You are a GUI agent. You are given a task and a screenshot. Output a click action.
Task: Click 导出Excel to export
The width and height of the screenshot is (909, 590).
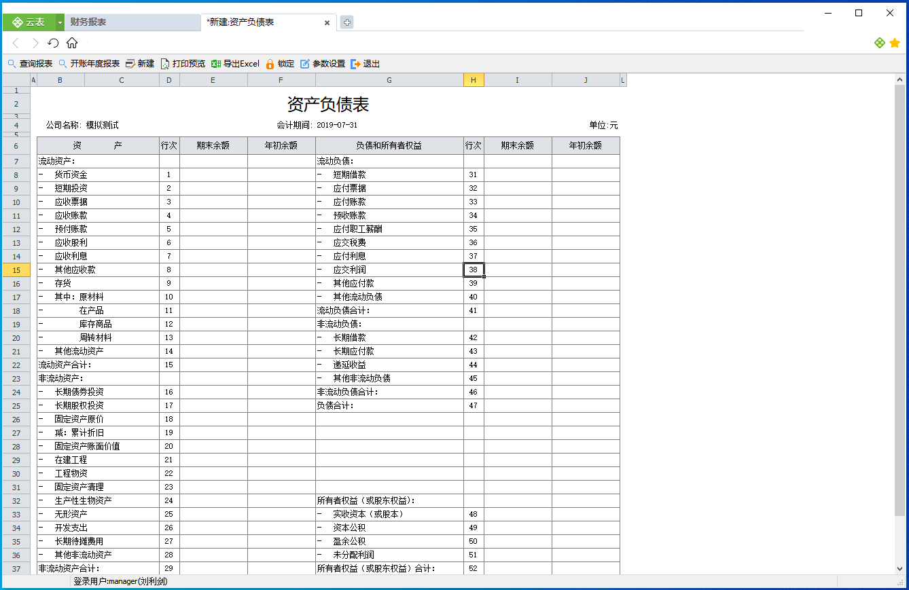click(x=235, y=64)
